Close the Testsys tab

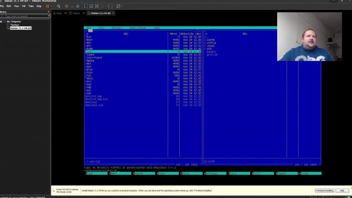click(84, 13)
